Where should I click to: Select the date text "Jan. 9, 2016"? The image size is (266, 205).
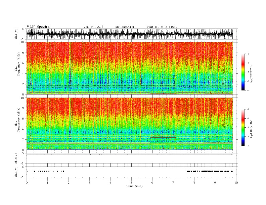[x=94, y=27]
